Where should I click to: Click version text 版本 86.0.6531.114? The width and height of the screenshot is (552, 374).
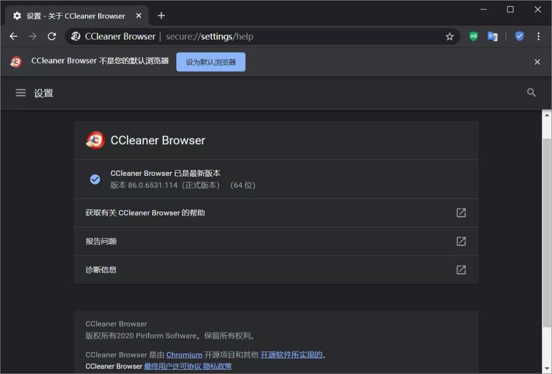(144, 185)
